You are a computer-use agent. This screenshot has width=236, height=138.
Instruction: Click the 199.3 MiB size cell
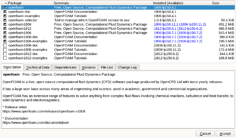click(x=226, y=41)
